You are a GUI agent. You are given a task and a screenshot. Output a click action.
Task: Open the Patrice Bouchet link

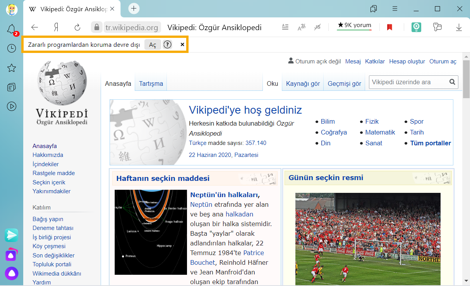pos(227,258)
